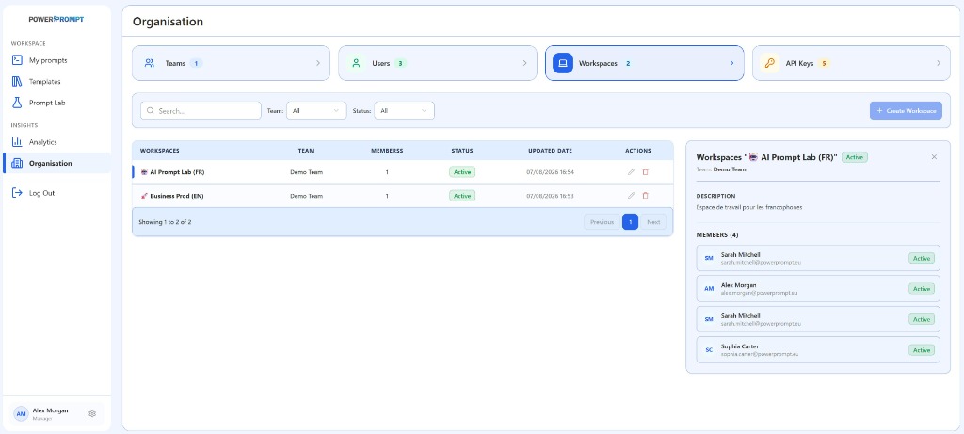
Task: Click the search magnifier icon
Action: (x=151, y=111)
